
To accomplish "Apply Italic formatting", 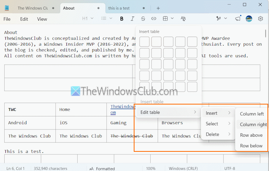I will 132,18.
